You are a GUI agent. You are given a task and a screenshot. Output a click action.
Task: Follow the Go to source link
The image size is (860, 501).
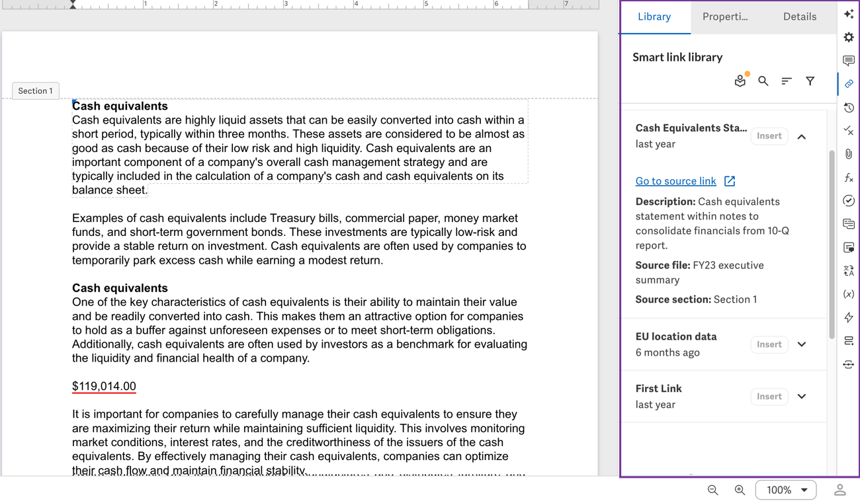coord(675,181)
